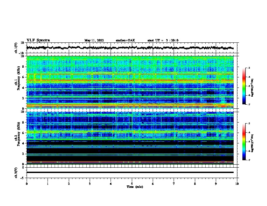Click the ch.1(V) axis label of top waveform
The image size is (267, 206).
point(16,48)
